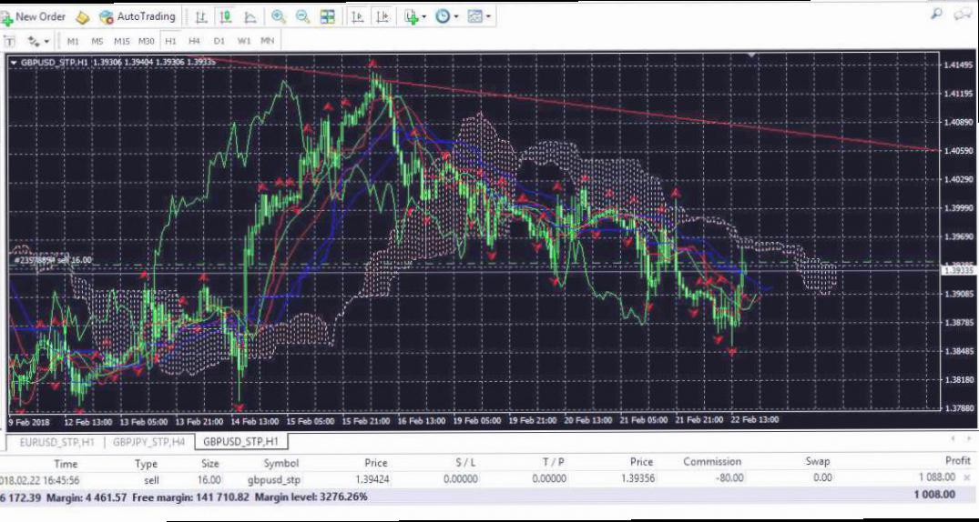979x522 pixels.
Task: Expand the periods clock dropdown arrow
Action: point(456,17)
